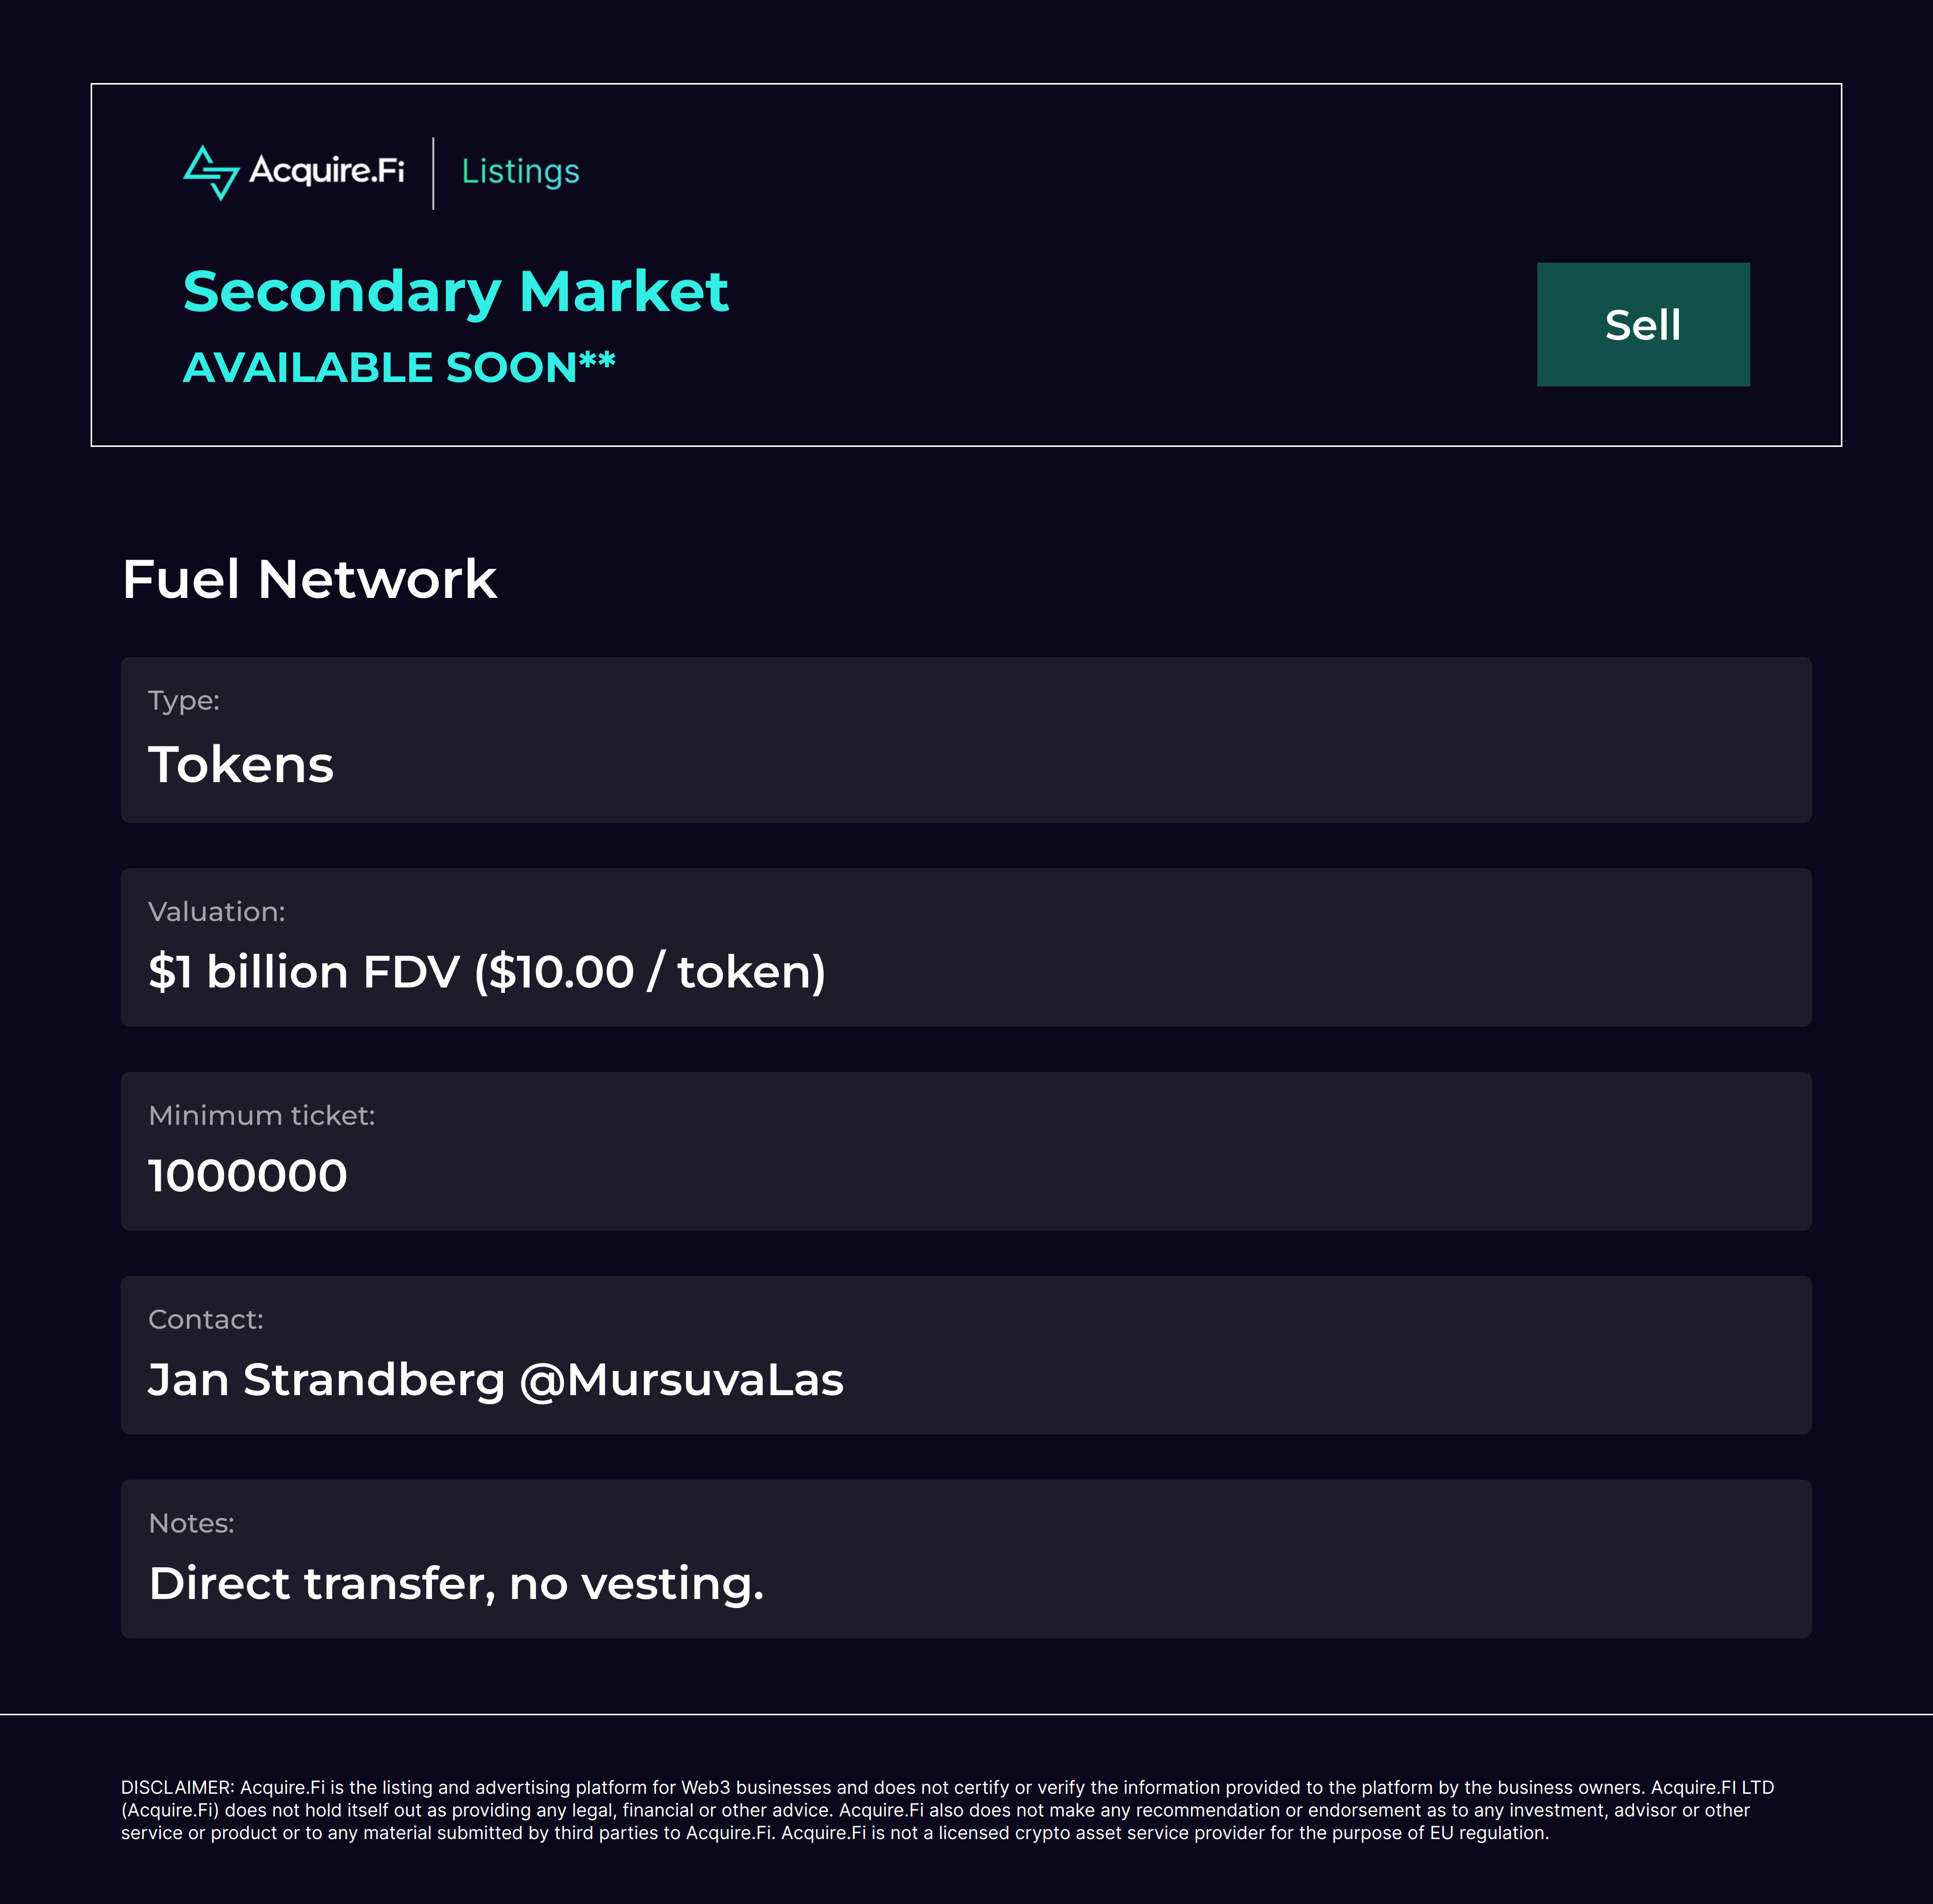1933x1904 pixels.
Task: Click the Acquire.Fi brand name text
Action: pos(327,171)
